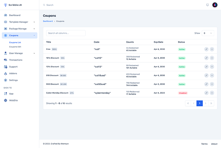Edit the 10% Discount coupon
Screen dimensions: 221x148
click(206, 58)
